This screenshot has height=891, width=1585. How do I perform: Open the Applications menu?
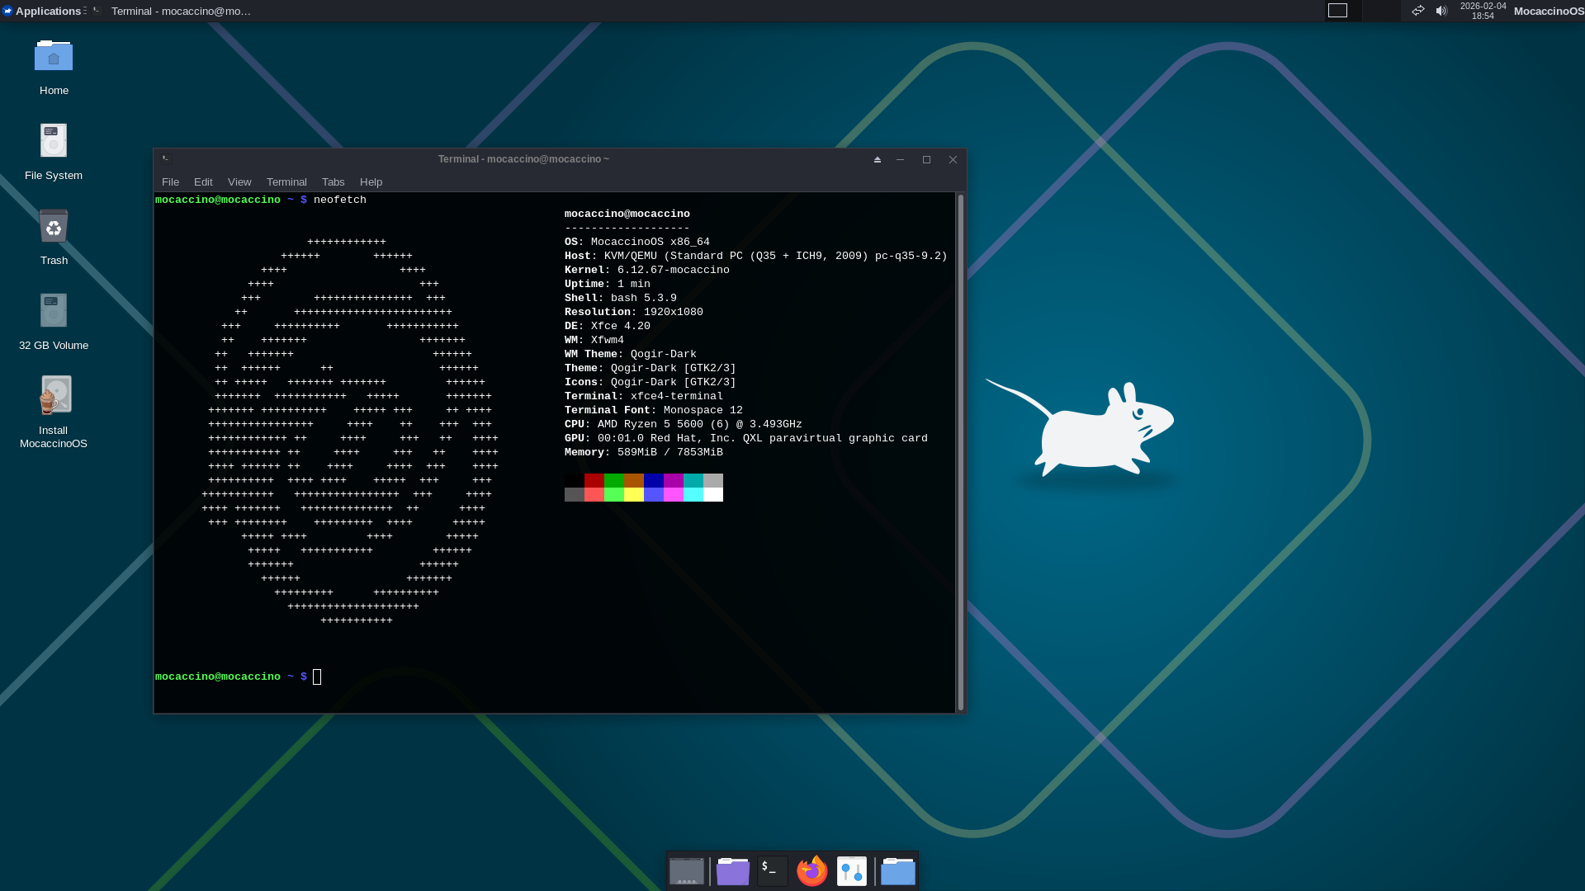[42, 11]
